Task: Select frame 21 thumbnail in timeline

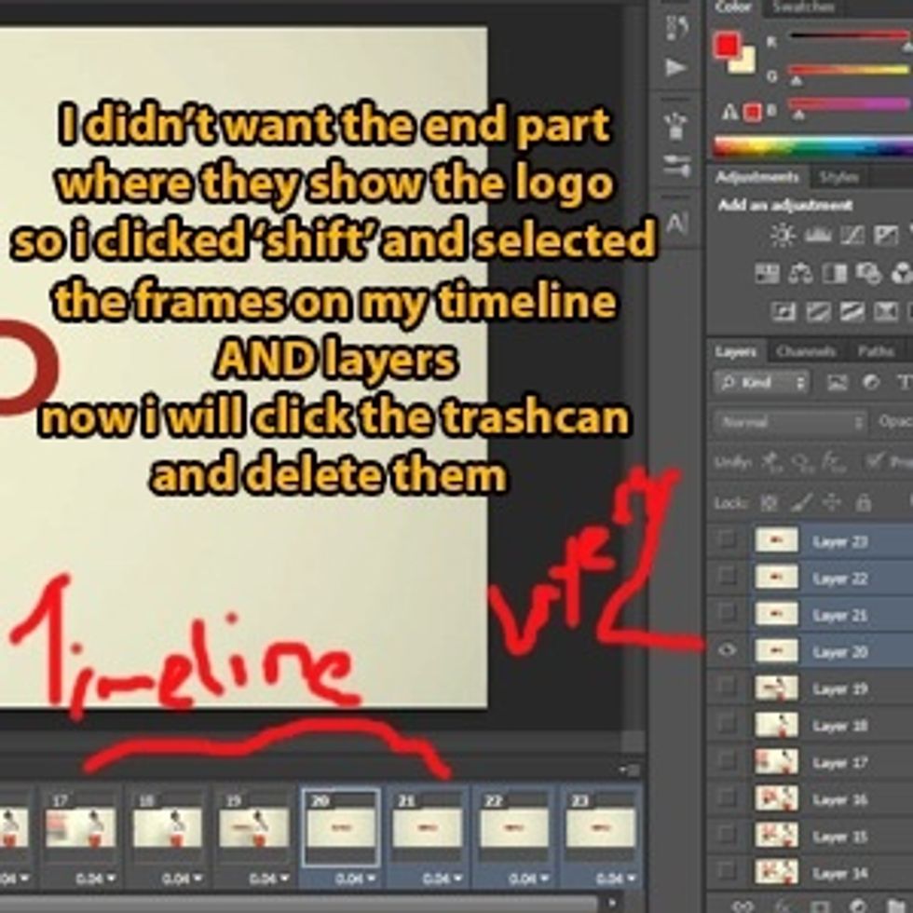Action: click(427, 827)
